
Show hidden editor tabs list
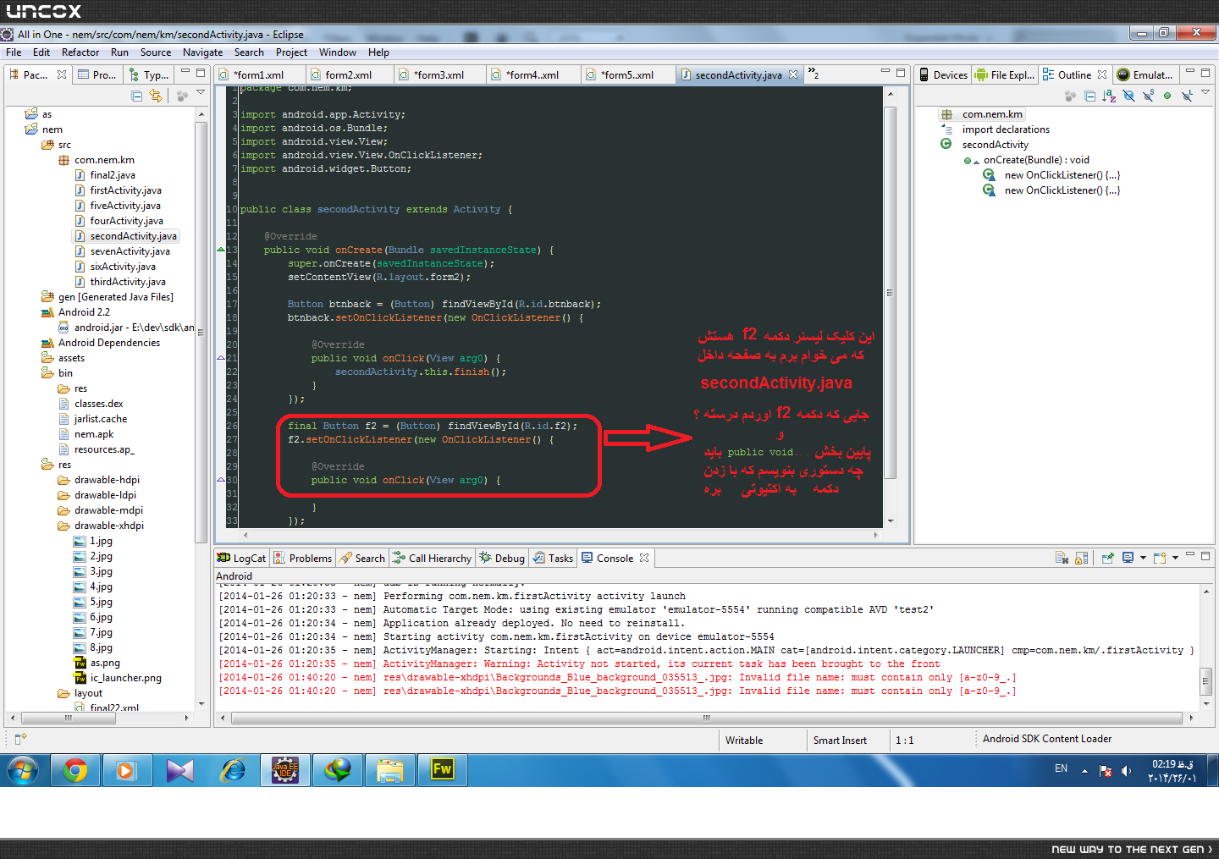point(813,74)
